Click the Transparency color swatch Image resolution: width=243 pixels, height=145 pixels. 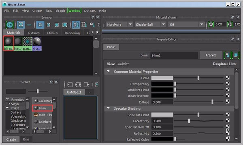tap(162, 84)
